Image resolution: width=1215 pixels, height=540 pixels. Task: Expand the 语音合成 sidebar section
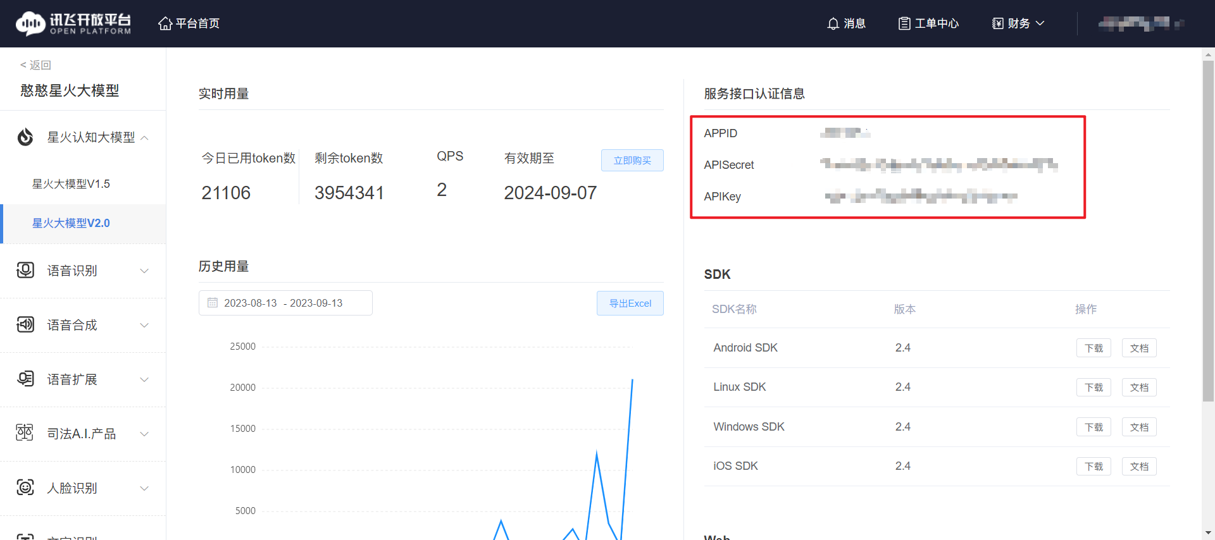click(x=144, y=325)
